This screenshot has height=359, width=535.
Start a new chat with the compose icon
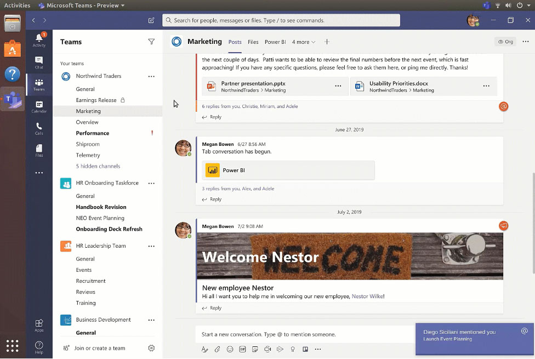pos(151,20)
